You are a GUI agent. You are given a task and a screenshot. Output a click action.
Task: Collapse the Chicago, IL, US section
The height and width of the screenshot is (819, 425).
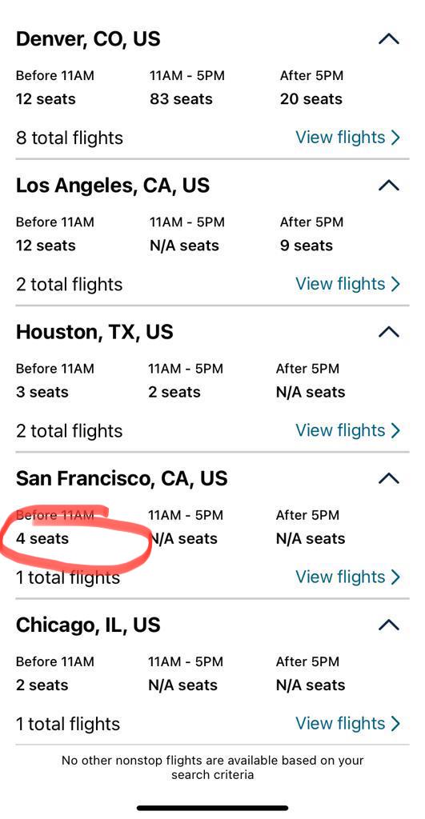(x=388, y=625)
